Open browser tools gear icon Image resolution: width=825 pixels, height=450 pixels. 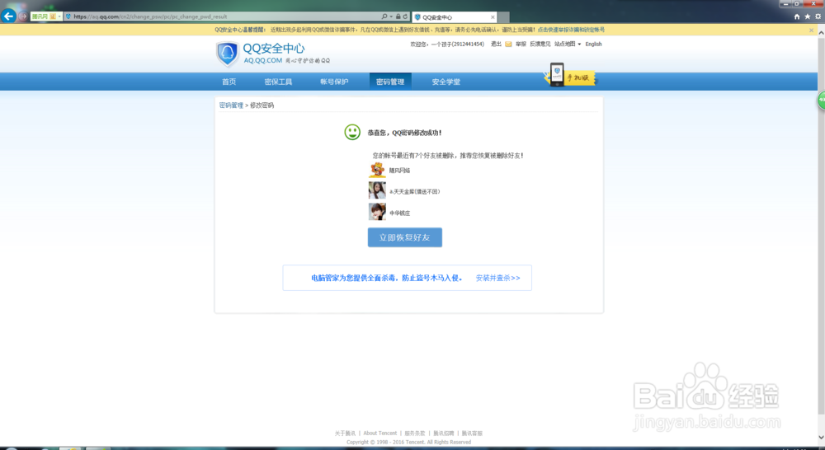818,16
